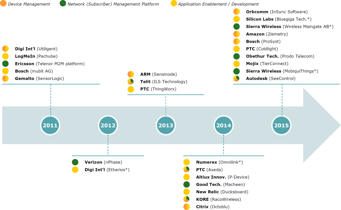Click the text Autodesk (SeeControl)
The height and width of the screenshot is (210, 341).
coord(271,78)
